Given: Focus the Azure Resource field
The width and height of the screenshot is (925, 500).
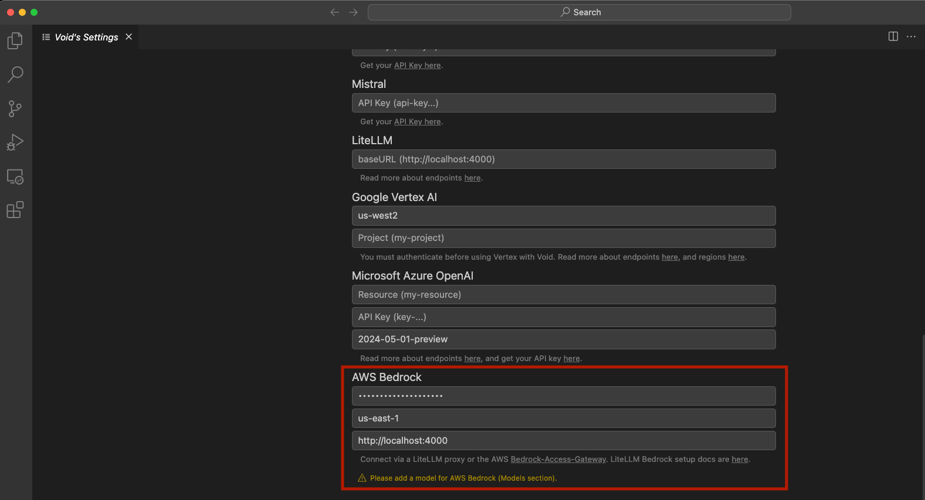Looking at the screenshot, I should 564,295.
